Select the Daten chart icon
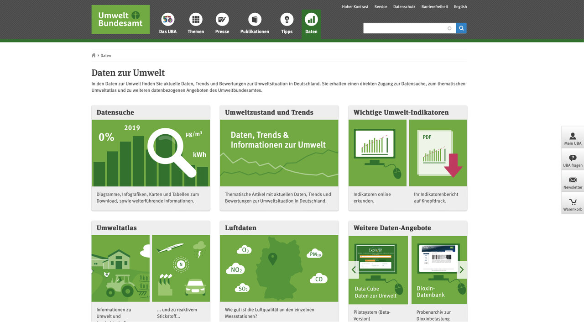The image size is (584, 322). 311,19
